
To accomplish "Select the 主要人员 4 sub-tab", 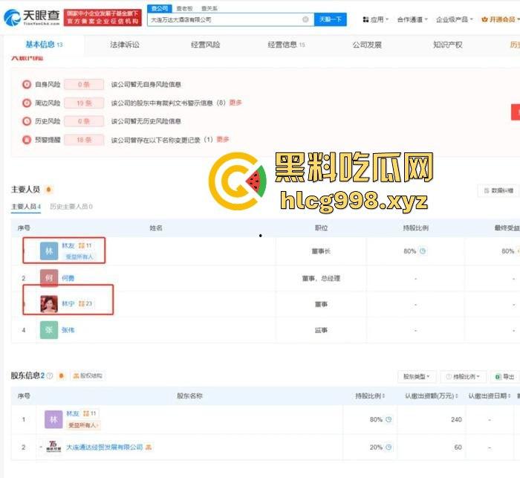I will pyautogui.click(x=26, y=207).
